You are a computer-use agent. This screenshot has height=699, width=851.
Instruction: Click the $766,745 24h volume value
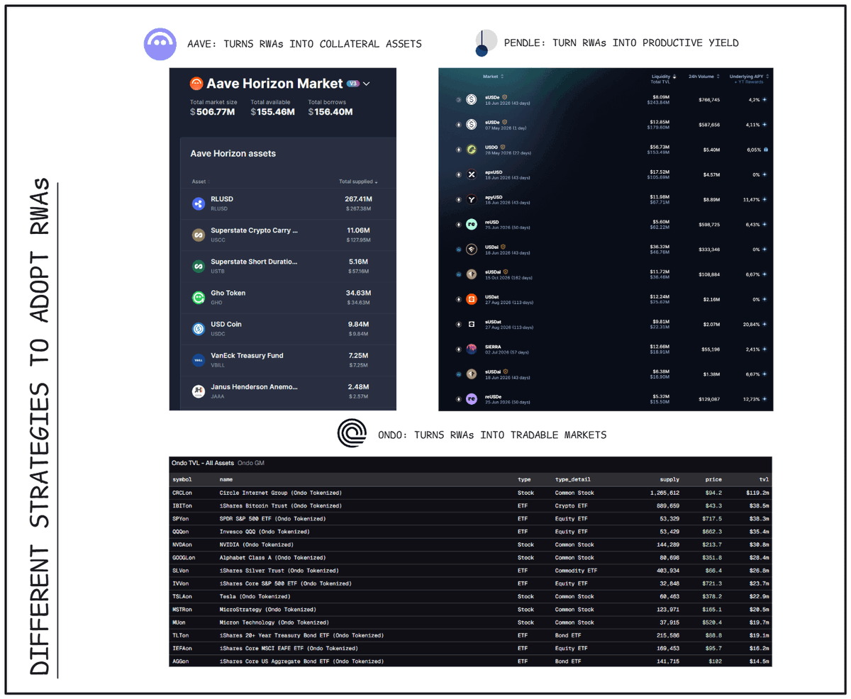[x=708, y=100]
